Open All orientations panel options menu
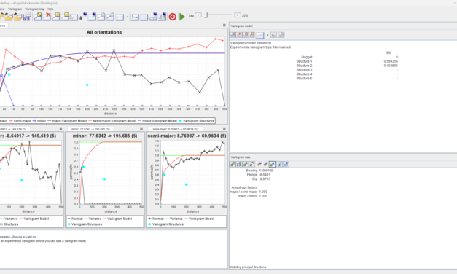 224,26
